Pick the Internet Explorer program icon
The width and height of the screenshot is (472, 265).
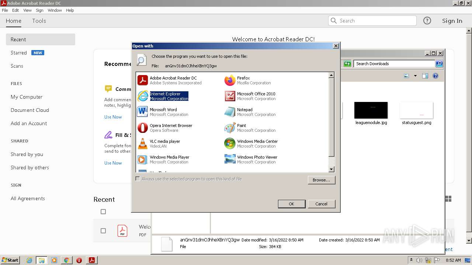(143, 96)
